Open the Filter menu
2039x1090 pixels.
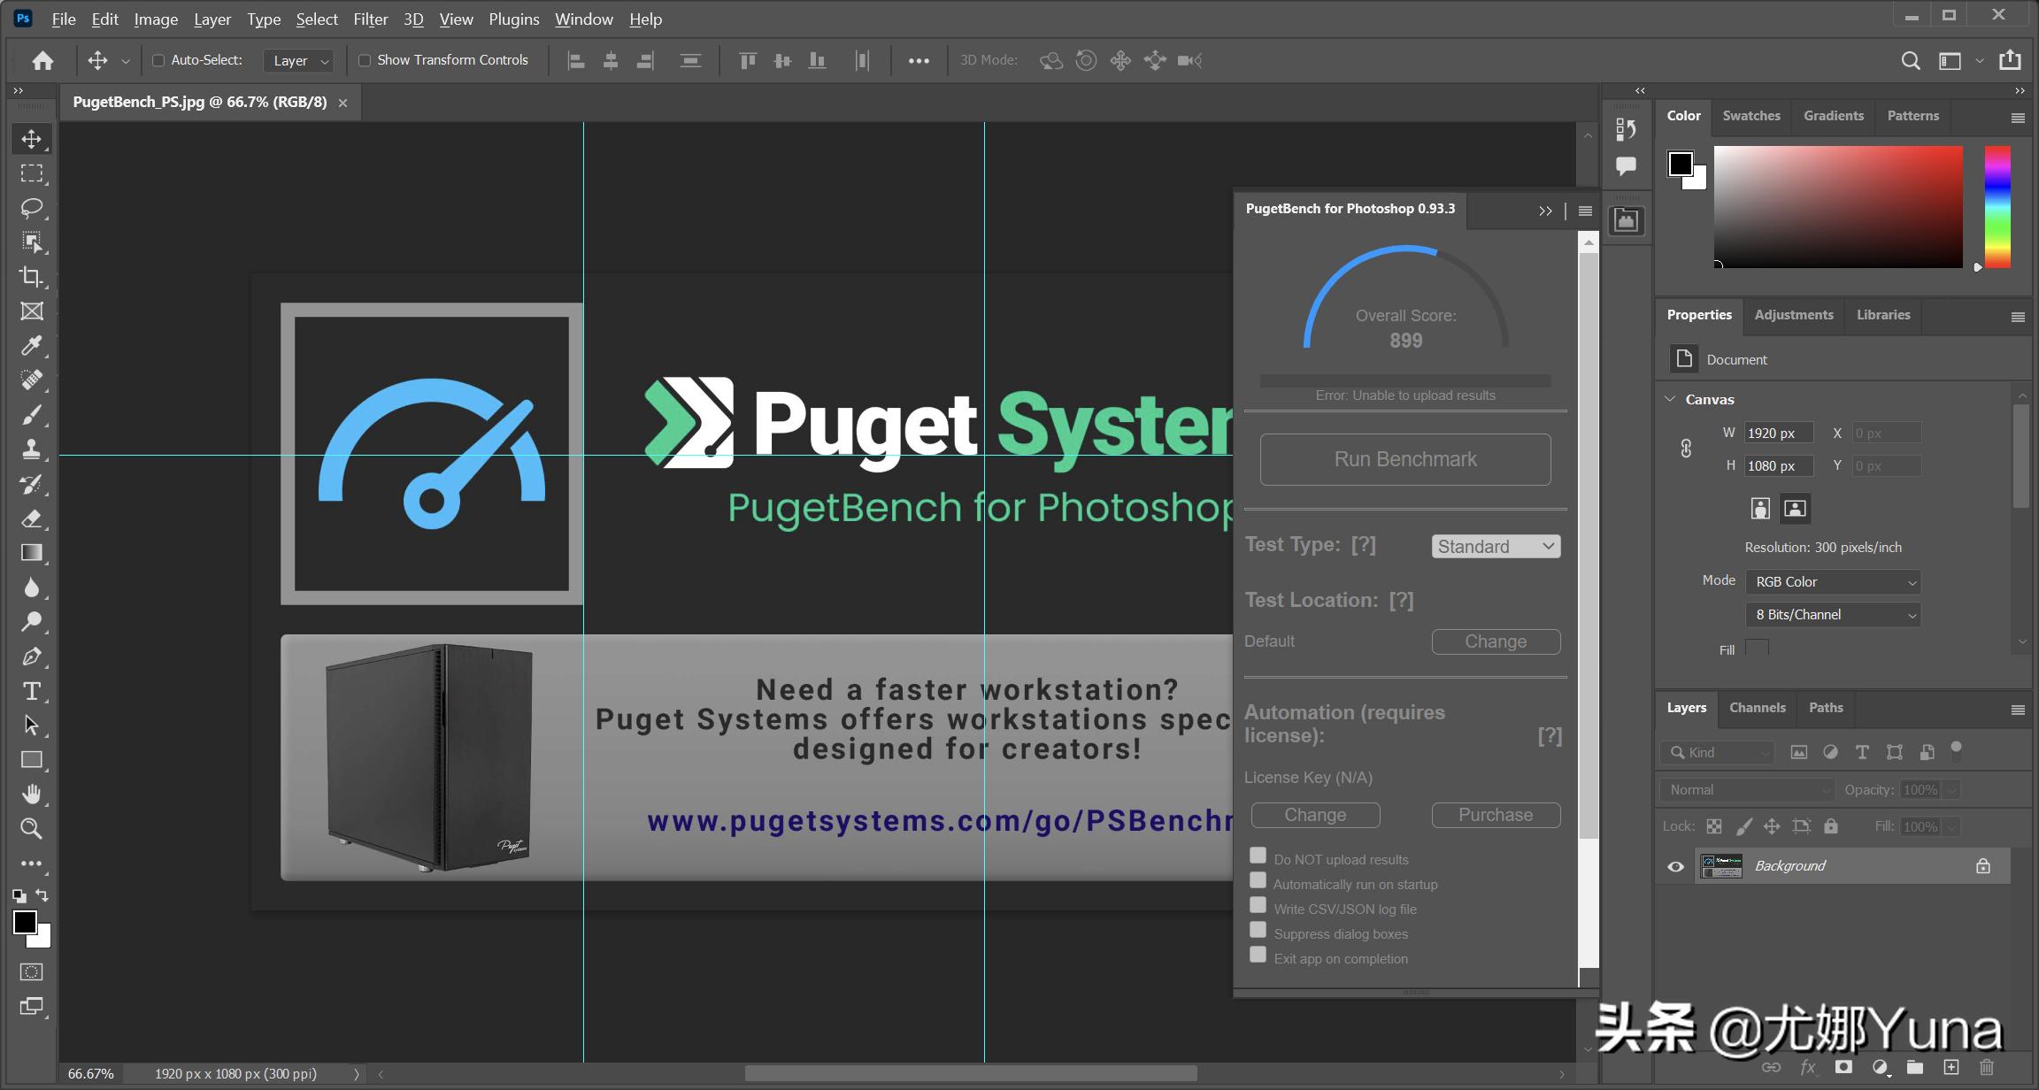370,19
